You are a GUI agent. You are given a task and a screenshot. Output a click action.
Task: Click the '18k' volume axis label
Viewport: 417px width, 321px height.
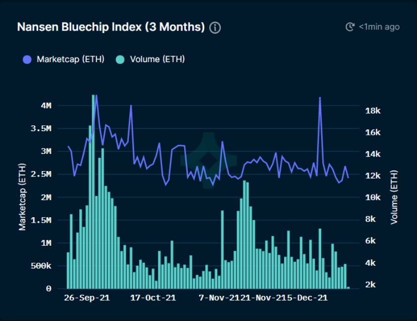(x=373, y=111)
